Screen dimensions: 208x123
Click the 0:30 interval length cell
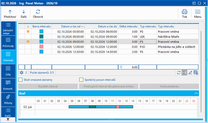(x=128, y=47)
